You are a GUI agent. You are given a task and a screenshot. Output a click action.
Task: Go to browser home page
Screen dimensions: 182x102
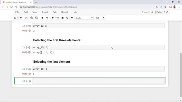point(16,7)
